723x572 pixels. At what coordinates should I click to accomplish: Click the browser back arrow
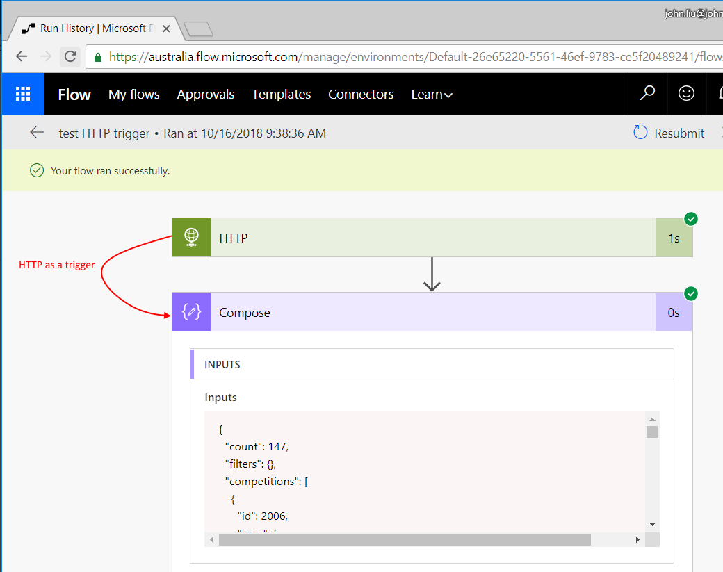click(22, 57)
